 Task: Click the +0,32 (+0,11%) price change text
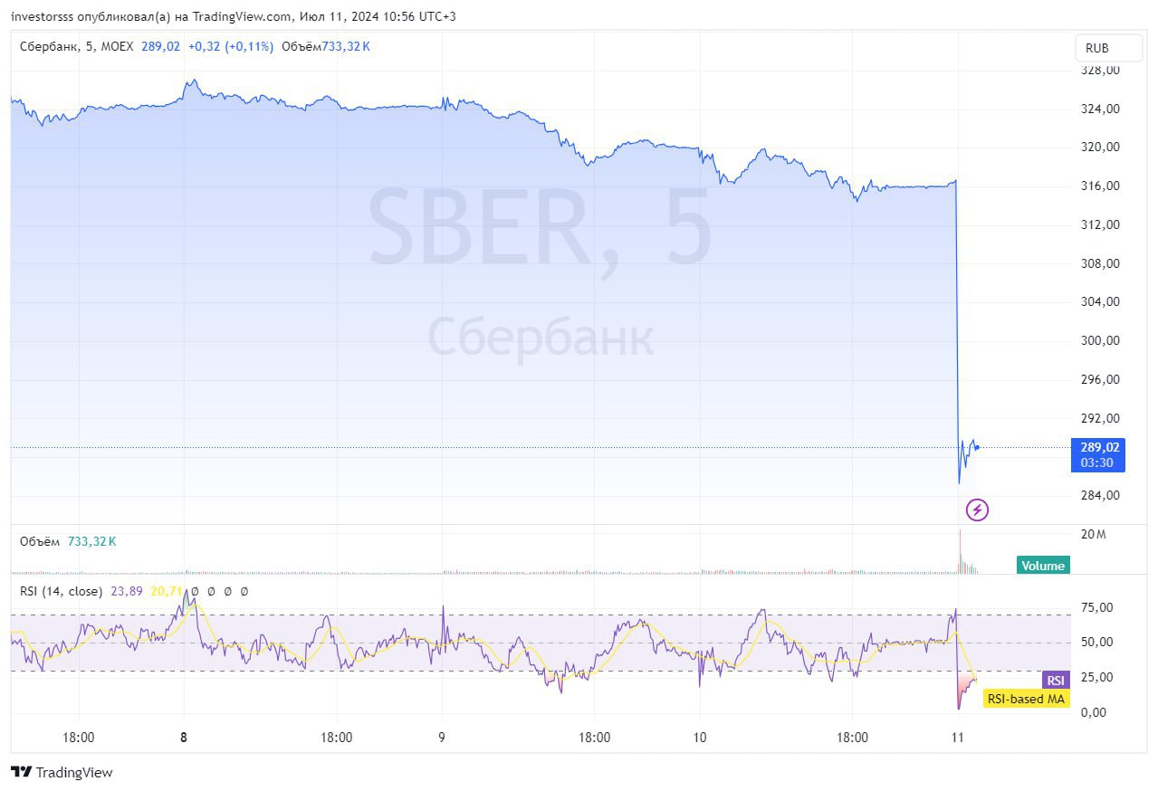tap(230, 47)
